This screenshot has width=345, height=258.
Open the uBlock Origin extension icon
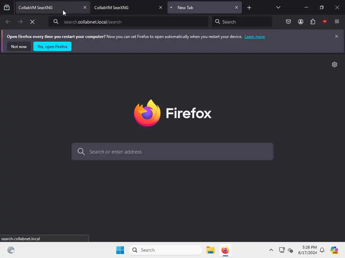coord(324,21)
